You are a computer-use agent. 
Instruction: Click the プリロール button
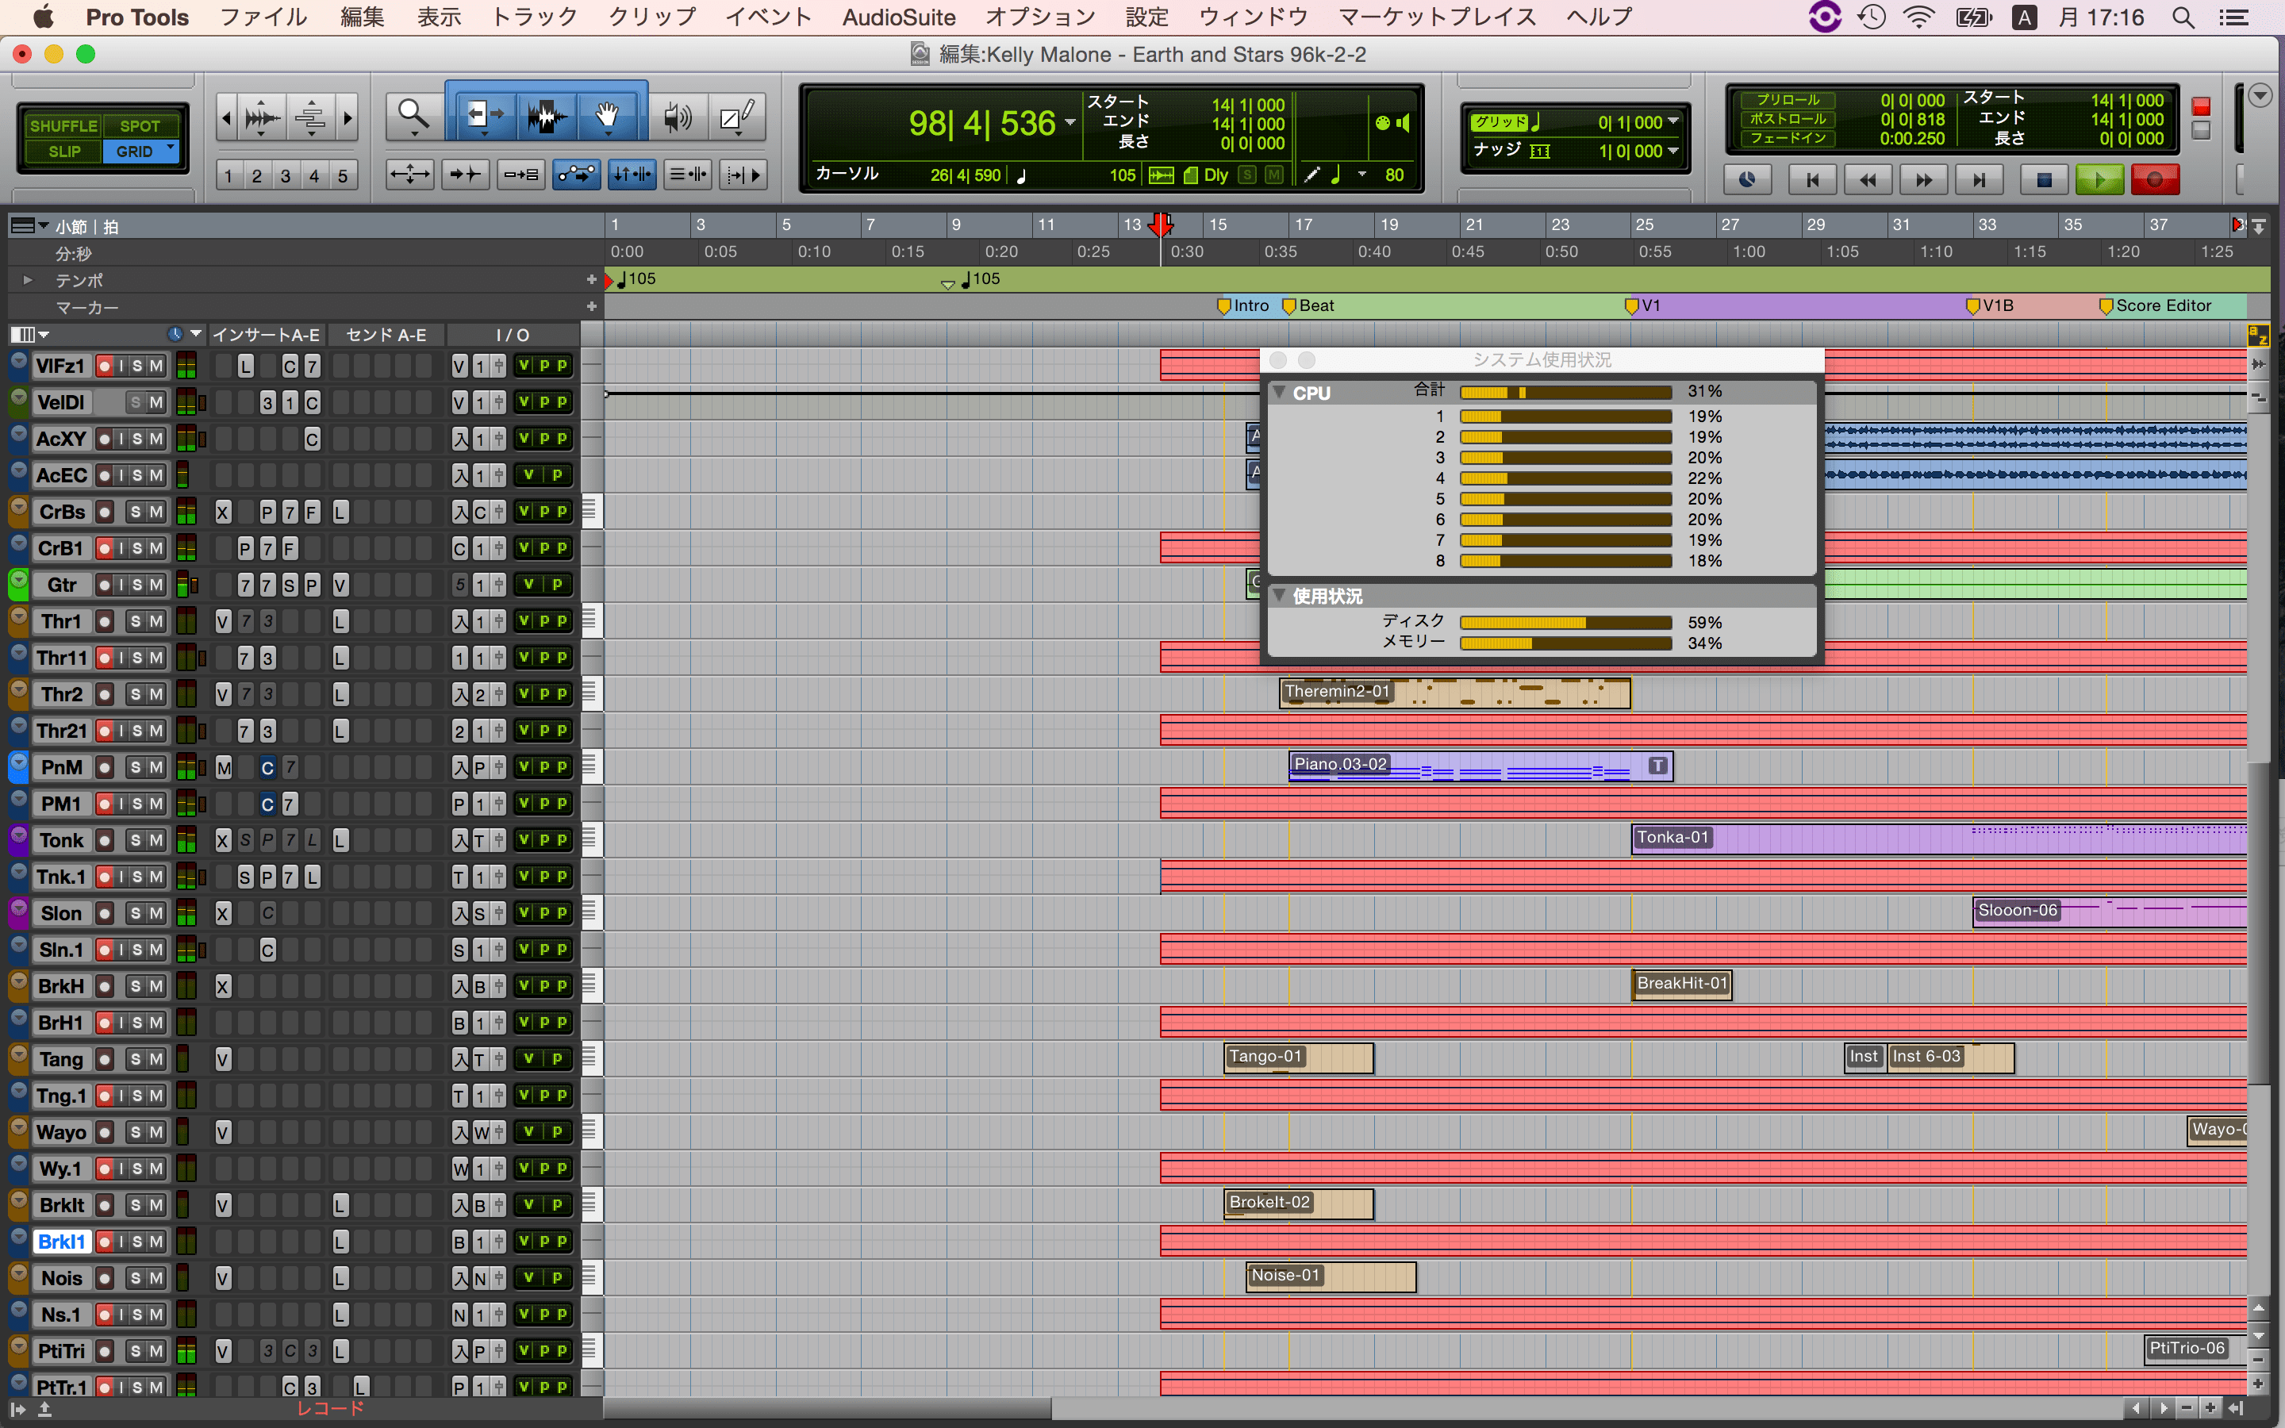click(x=1787, y=100)
